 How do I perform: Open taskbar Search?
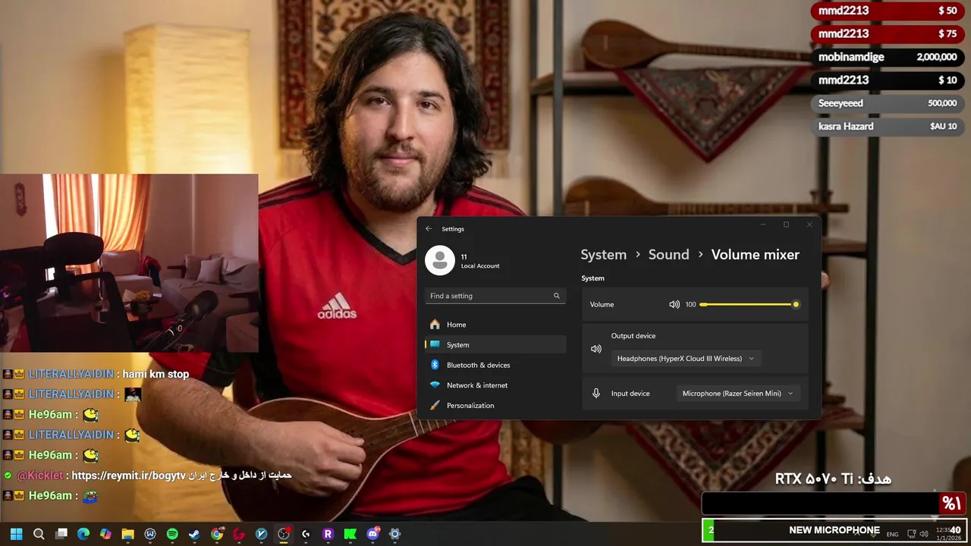(39, 534)
